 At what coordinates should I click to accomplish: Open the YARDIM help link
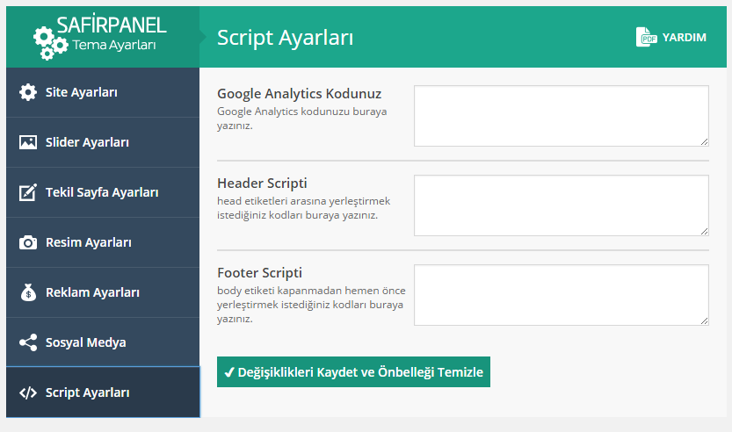[684, 38]
